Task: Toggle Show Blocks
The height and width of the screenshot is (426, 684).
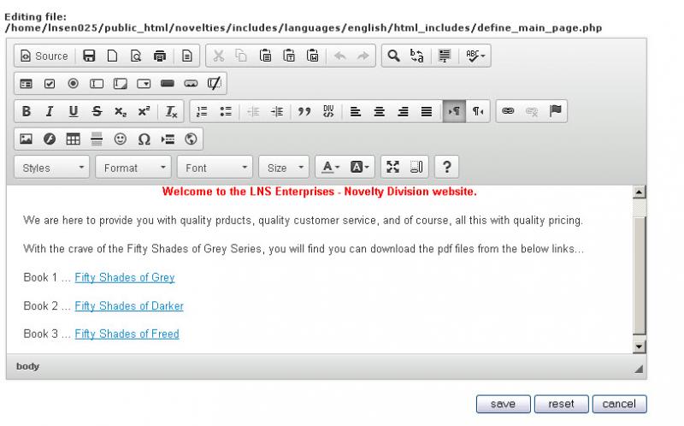Action: [416, 167]
